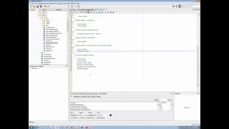Open the project configuration dropdown in toolbar
Image resolution: width=229 pixels, height=129 pixels.
(59, 6)
